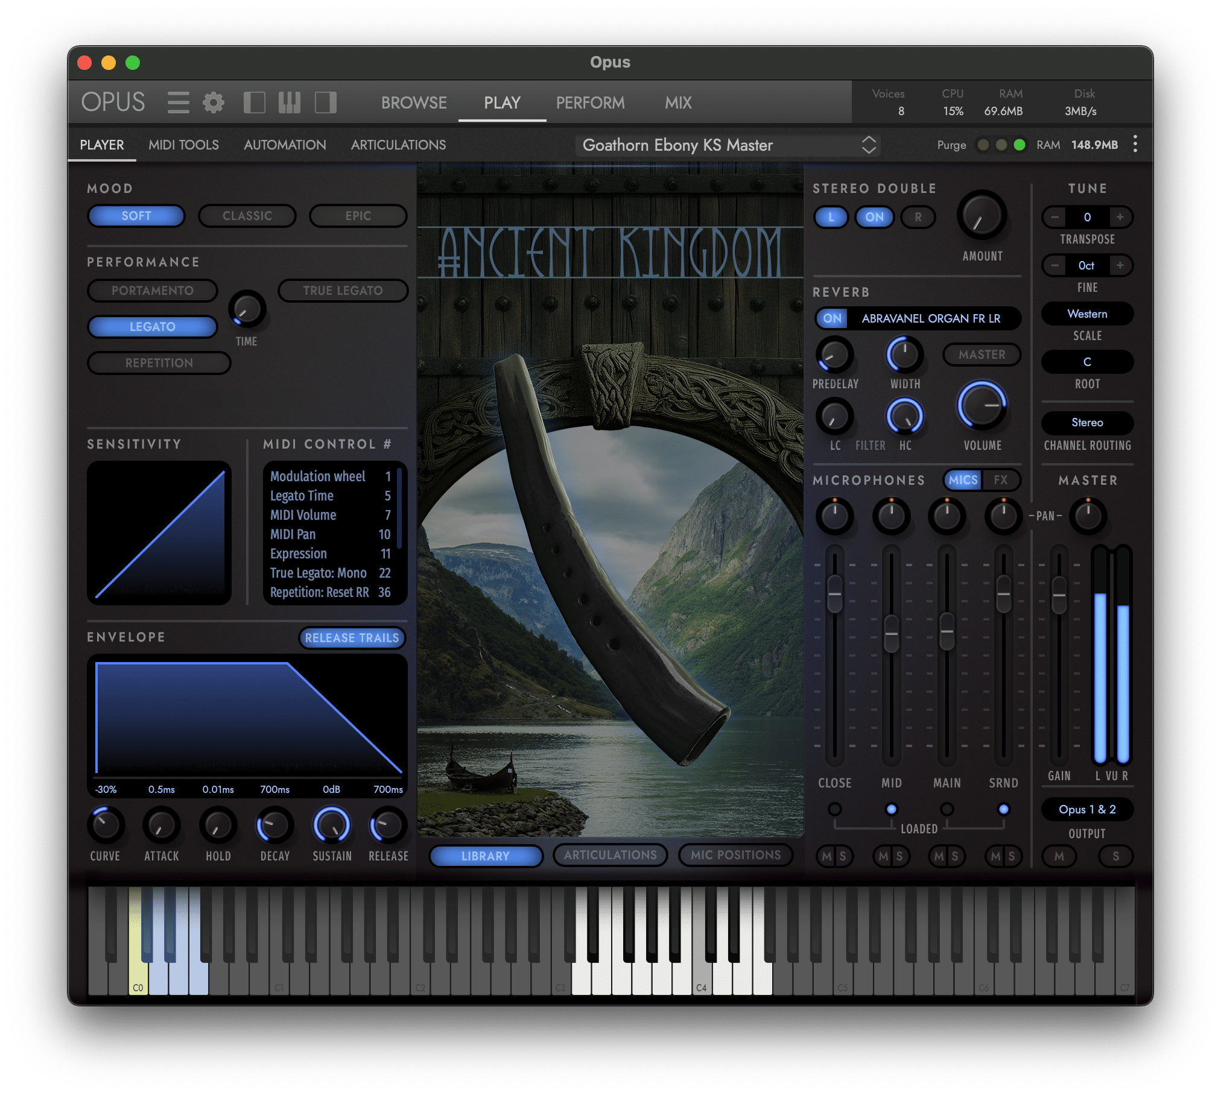Viewport: 1221px width, 1095px height.
Task: Select Stereo Double R channel
Action: (x=918, y=216)
